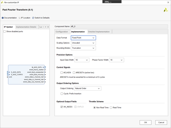Image resolution: width=171 pixels, height=128 pixels.
Task: Select Real Time throttle scheme
Action: (x=111, y=107)
